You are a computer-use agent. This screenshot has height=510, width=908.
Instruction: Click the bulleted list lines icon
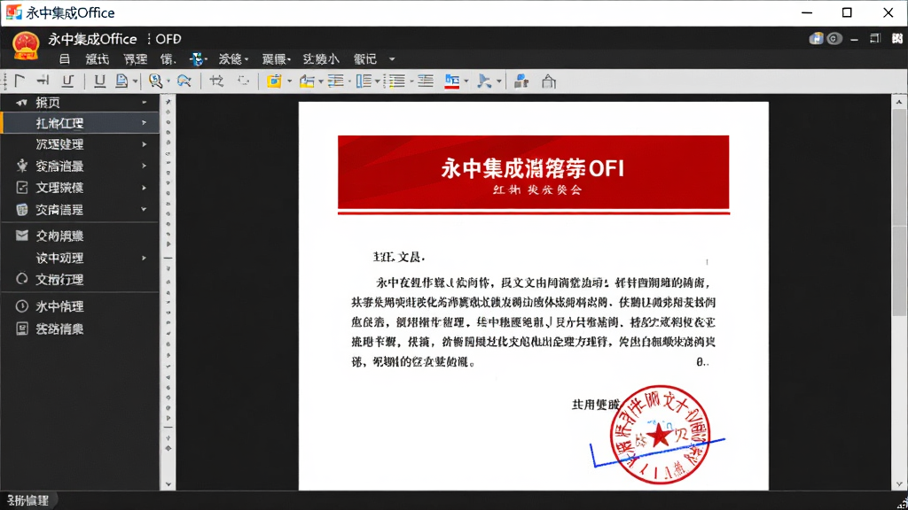tap(396, 81)
